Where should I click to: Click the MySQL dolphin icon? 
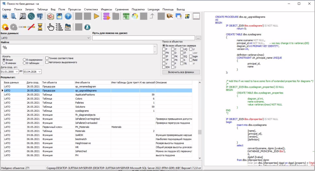pos(31,16)
